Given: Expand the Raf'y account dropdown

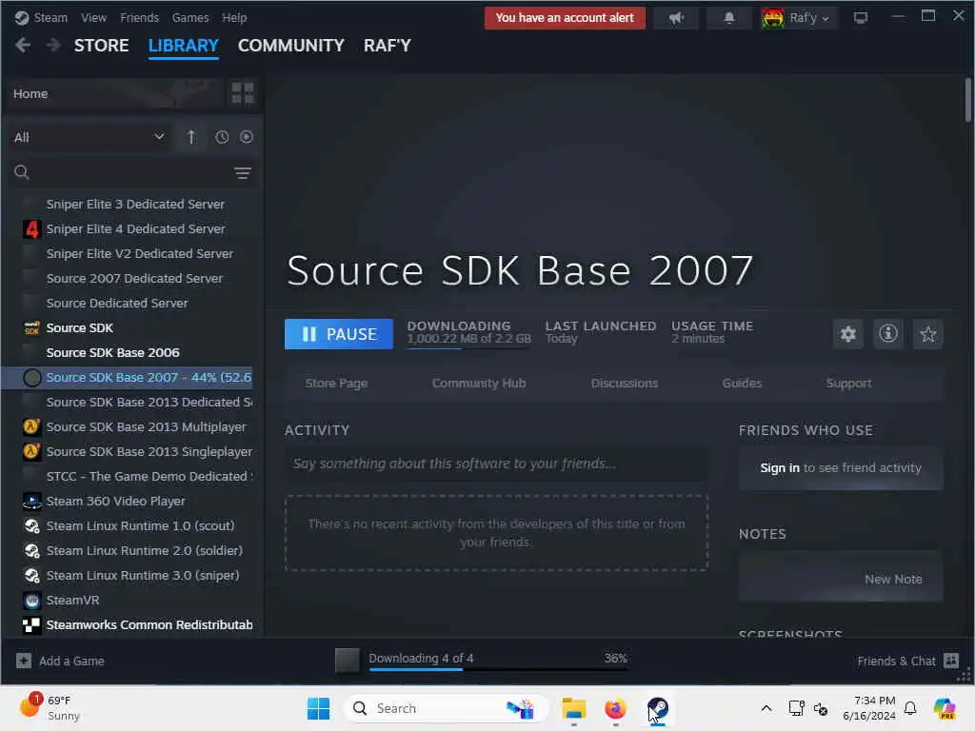Looking at the screenshot, I should 800,18.
